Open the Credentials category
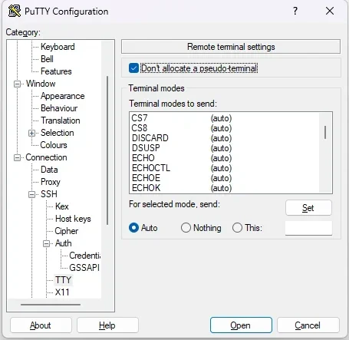Screen dimensions: 349x340 click(85, 256)
